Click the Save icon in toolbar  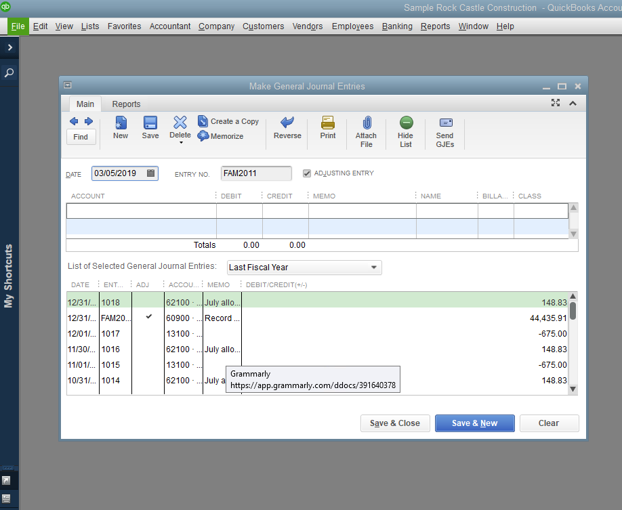point(150,123)
